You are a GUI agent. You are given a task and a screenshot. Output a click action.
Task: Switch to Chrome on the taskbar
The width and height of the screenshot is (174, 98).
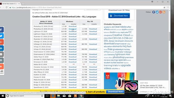81,96
